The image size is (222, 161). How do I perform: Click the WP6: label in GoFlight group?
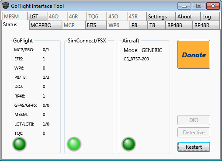(19, 68)
